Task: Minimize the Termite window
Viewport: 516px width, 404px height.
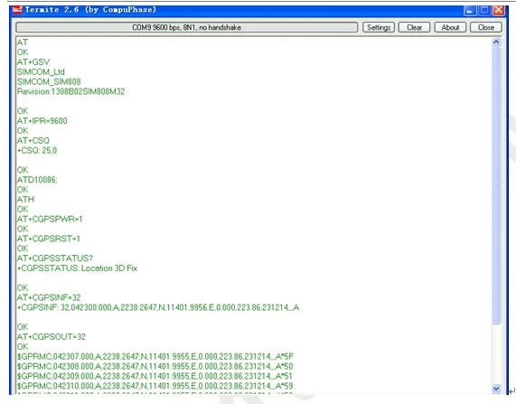Action: tap(470, 10)
